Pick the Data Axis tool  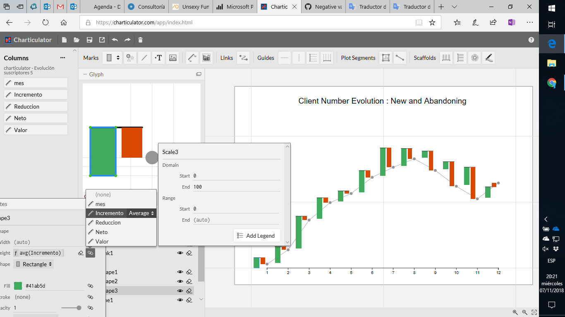click(x=192, y=57)
